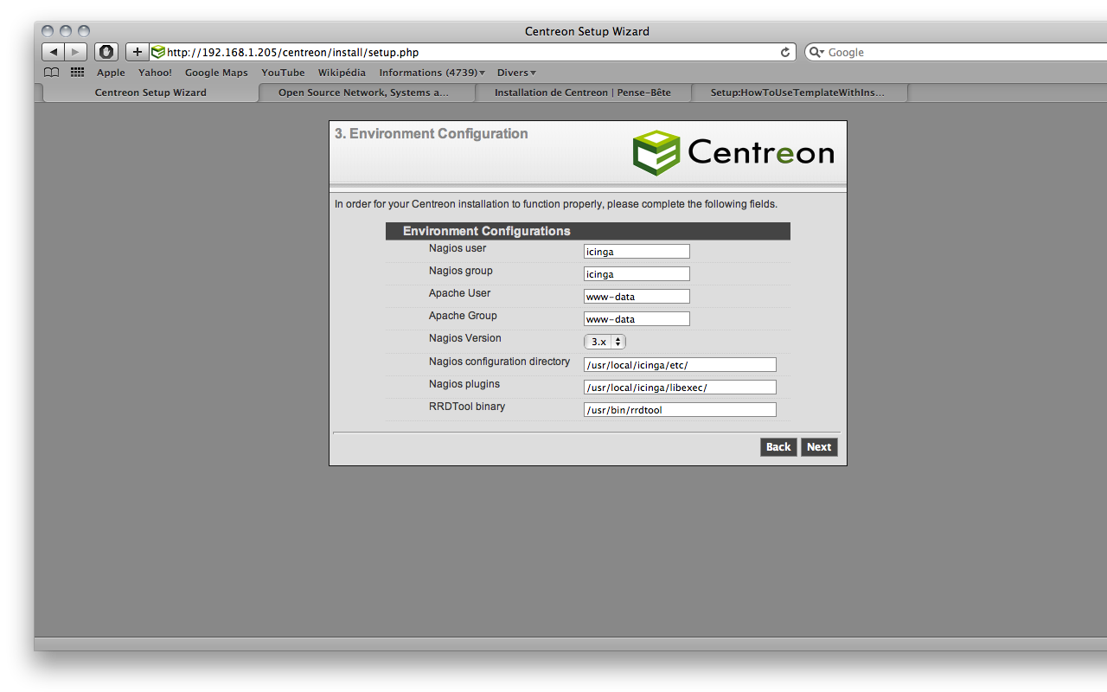Screen dimensions: 1107x692
Task: Switch to the Open Source Network, Systems tab
Action: pos(367,93)
